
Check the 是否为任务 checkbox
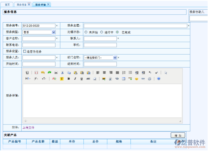(24, 52)
